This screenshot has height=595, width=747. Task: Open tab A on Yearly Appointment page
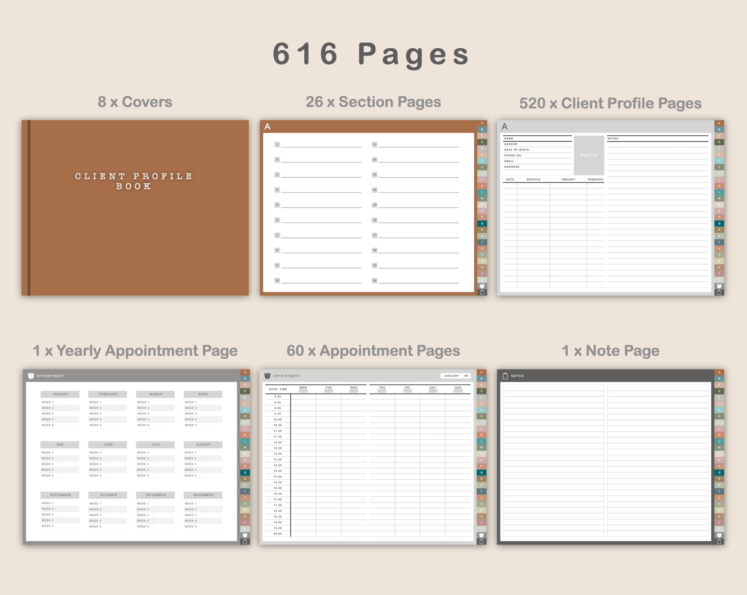245,372
